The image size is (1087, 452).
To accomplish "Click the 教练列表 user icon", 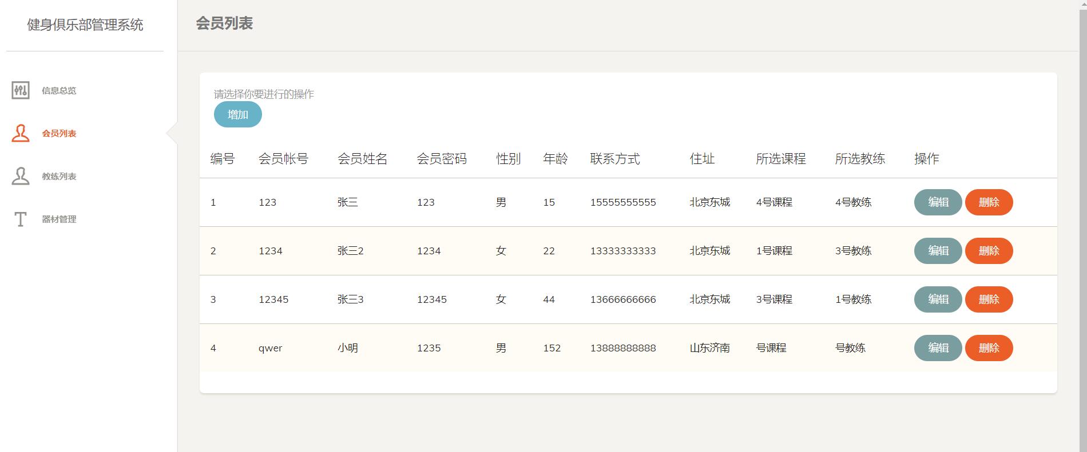I will pyautogui.click(x=21, y=176).
